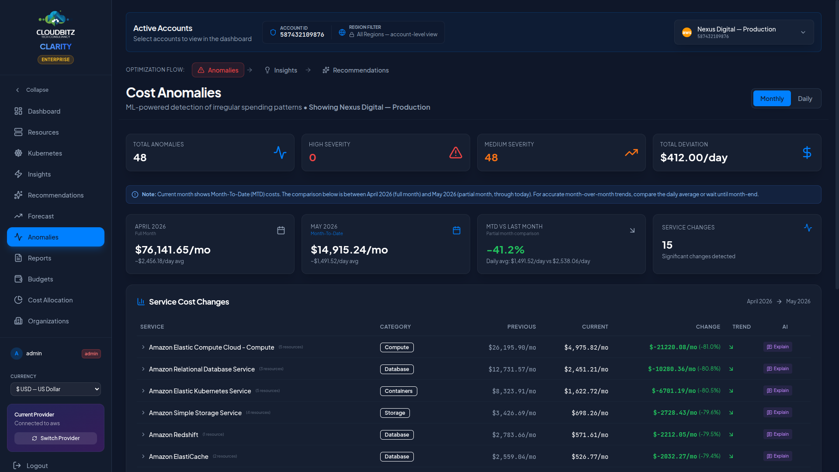The width and height of the screenshot is (839, 472).
Task: Click the Medium Severity trending-up icon
Action: (631, 153)
